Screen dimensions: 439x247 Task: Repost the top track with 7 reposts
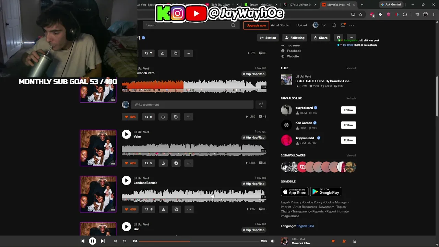pos(149,53)
